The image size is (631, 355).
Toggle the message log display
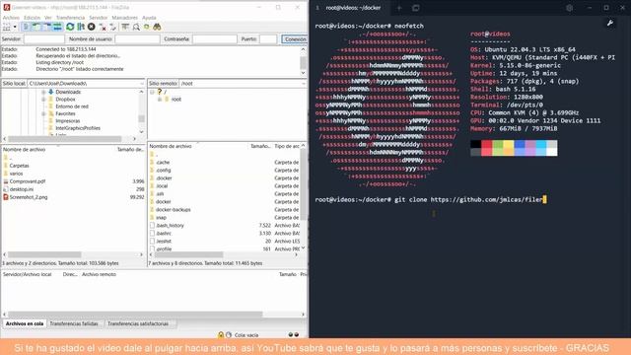coord(26,27)
